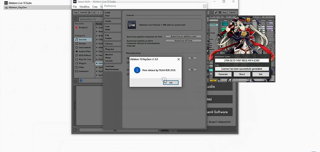Click the Max for Live category icon

[76, 60]
